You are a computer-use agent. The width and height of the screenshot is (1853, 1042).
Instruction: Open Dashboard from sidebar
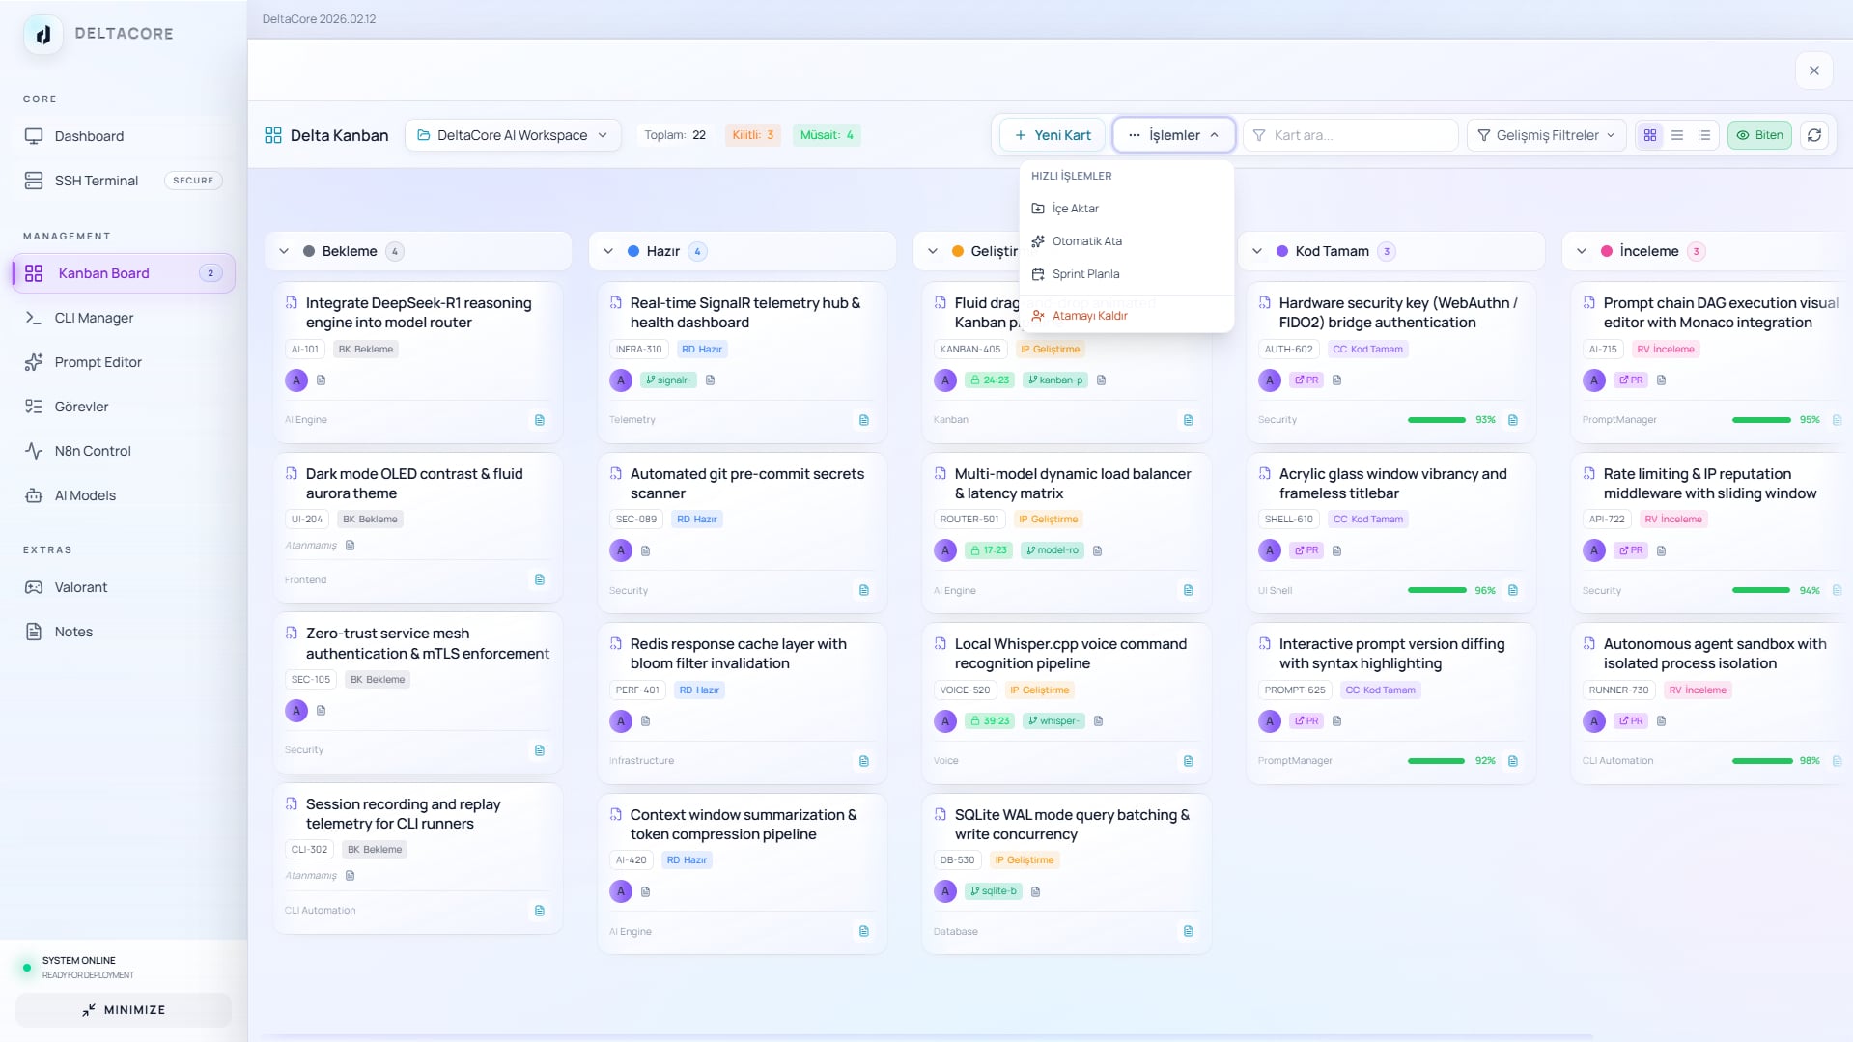123,136
